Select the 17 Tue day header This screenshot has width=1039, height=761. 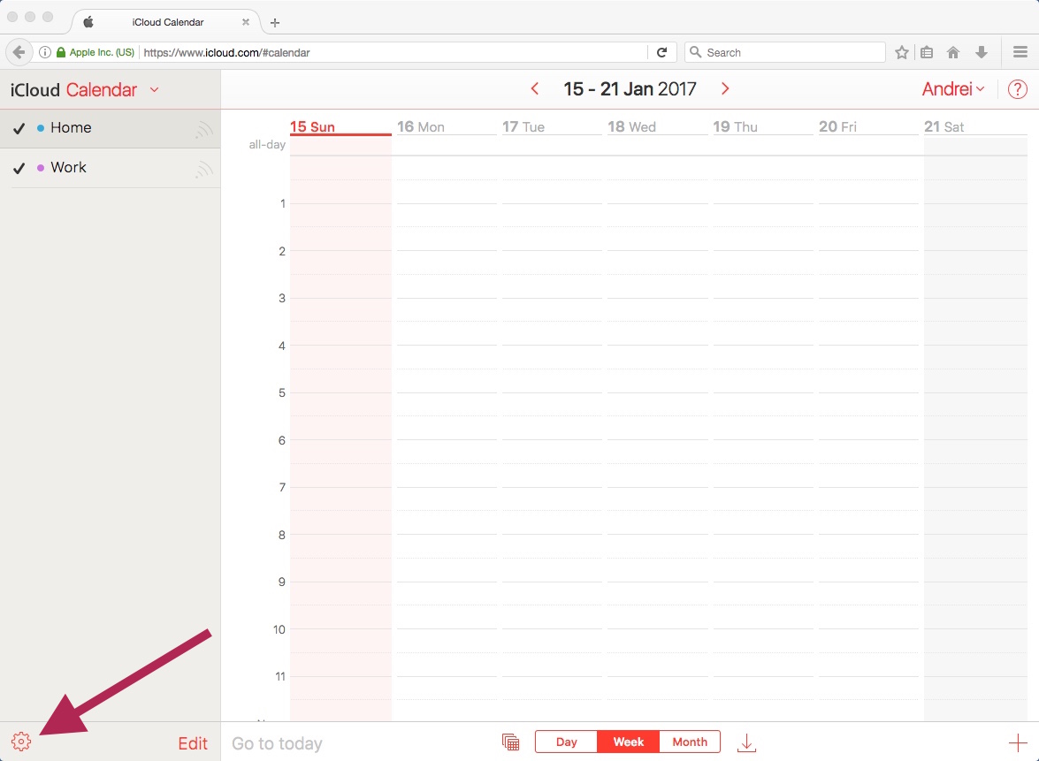coord(523,126)
